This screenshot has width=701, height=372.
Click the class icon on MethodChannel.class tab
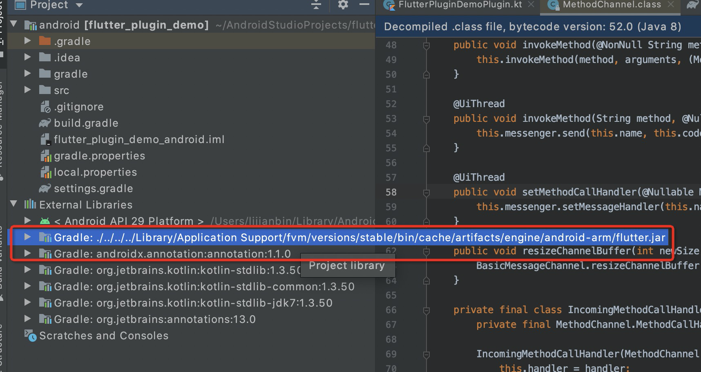point(553,5)
